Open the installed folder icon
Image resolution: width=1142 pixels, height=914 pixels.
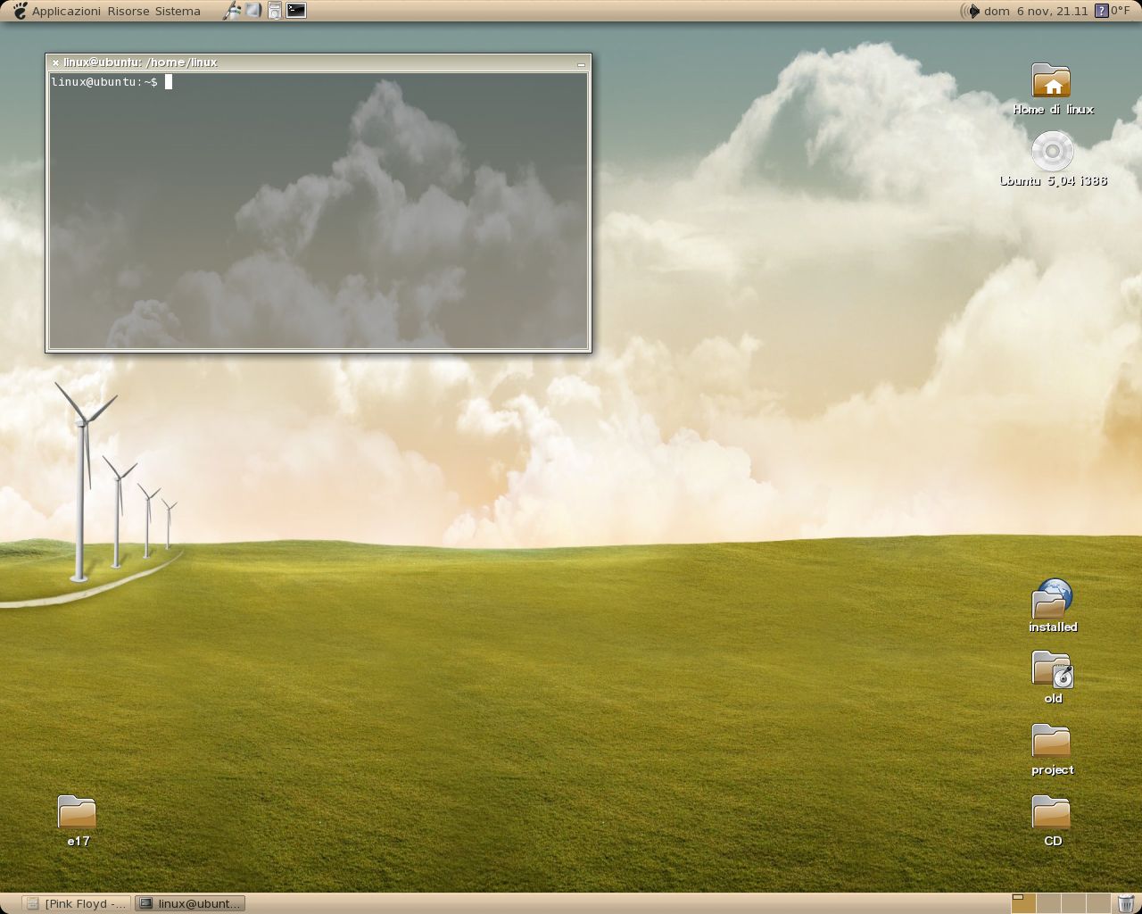point(1053,606)
